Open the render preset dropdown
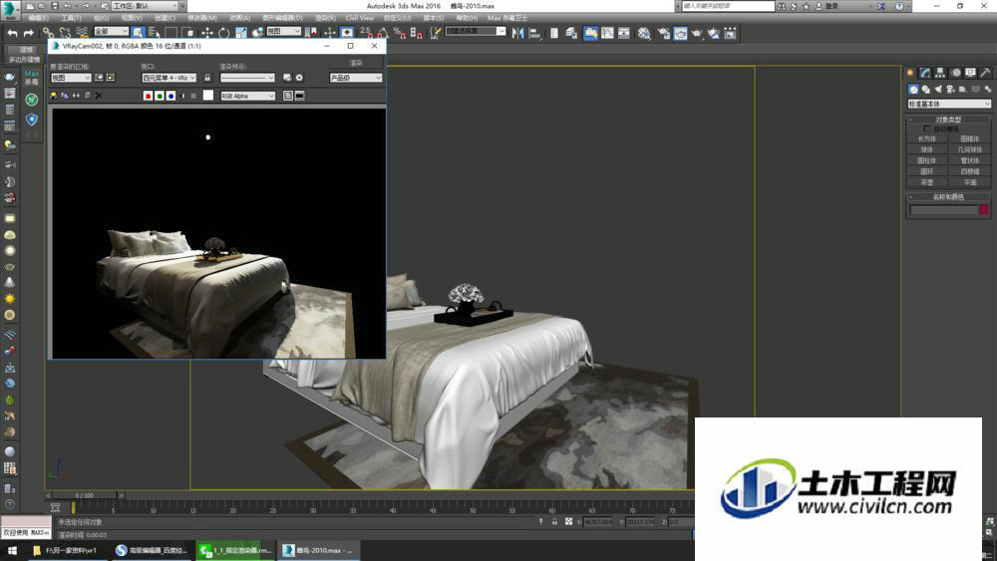This screenshot has width=997, height=561. tap(247, 78)
